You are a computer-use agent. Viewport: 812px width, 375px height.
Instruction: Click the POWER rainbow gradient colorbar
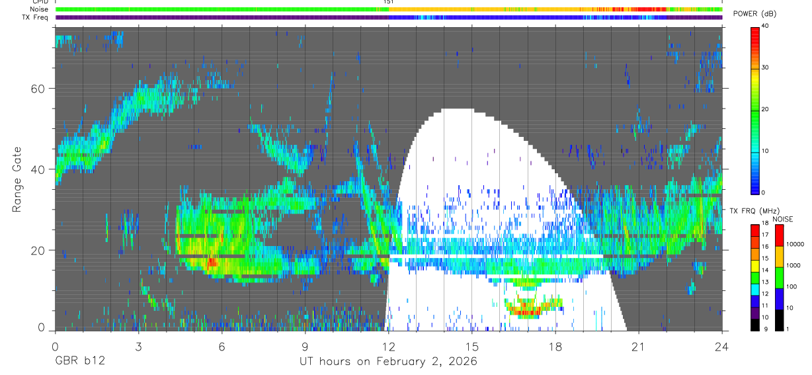click(x=755, y=110)
